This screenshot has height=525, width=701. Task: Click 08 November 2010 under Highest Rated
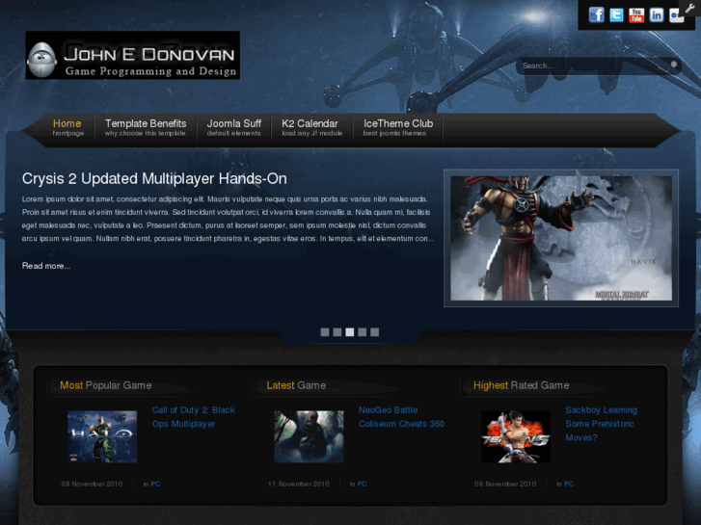505,484
